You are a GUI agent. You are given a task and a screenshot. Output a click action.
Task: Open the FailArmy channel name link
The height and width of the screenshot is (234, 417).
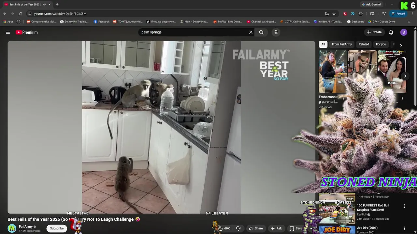click(26, 227)
